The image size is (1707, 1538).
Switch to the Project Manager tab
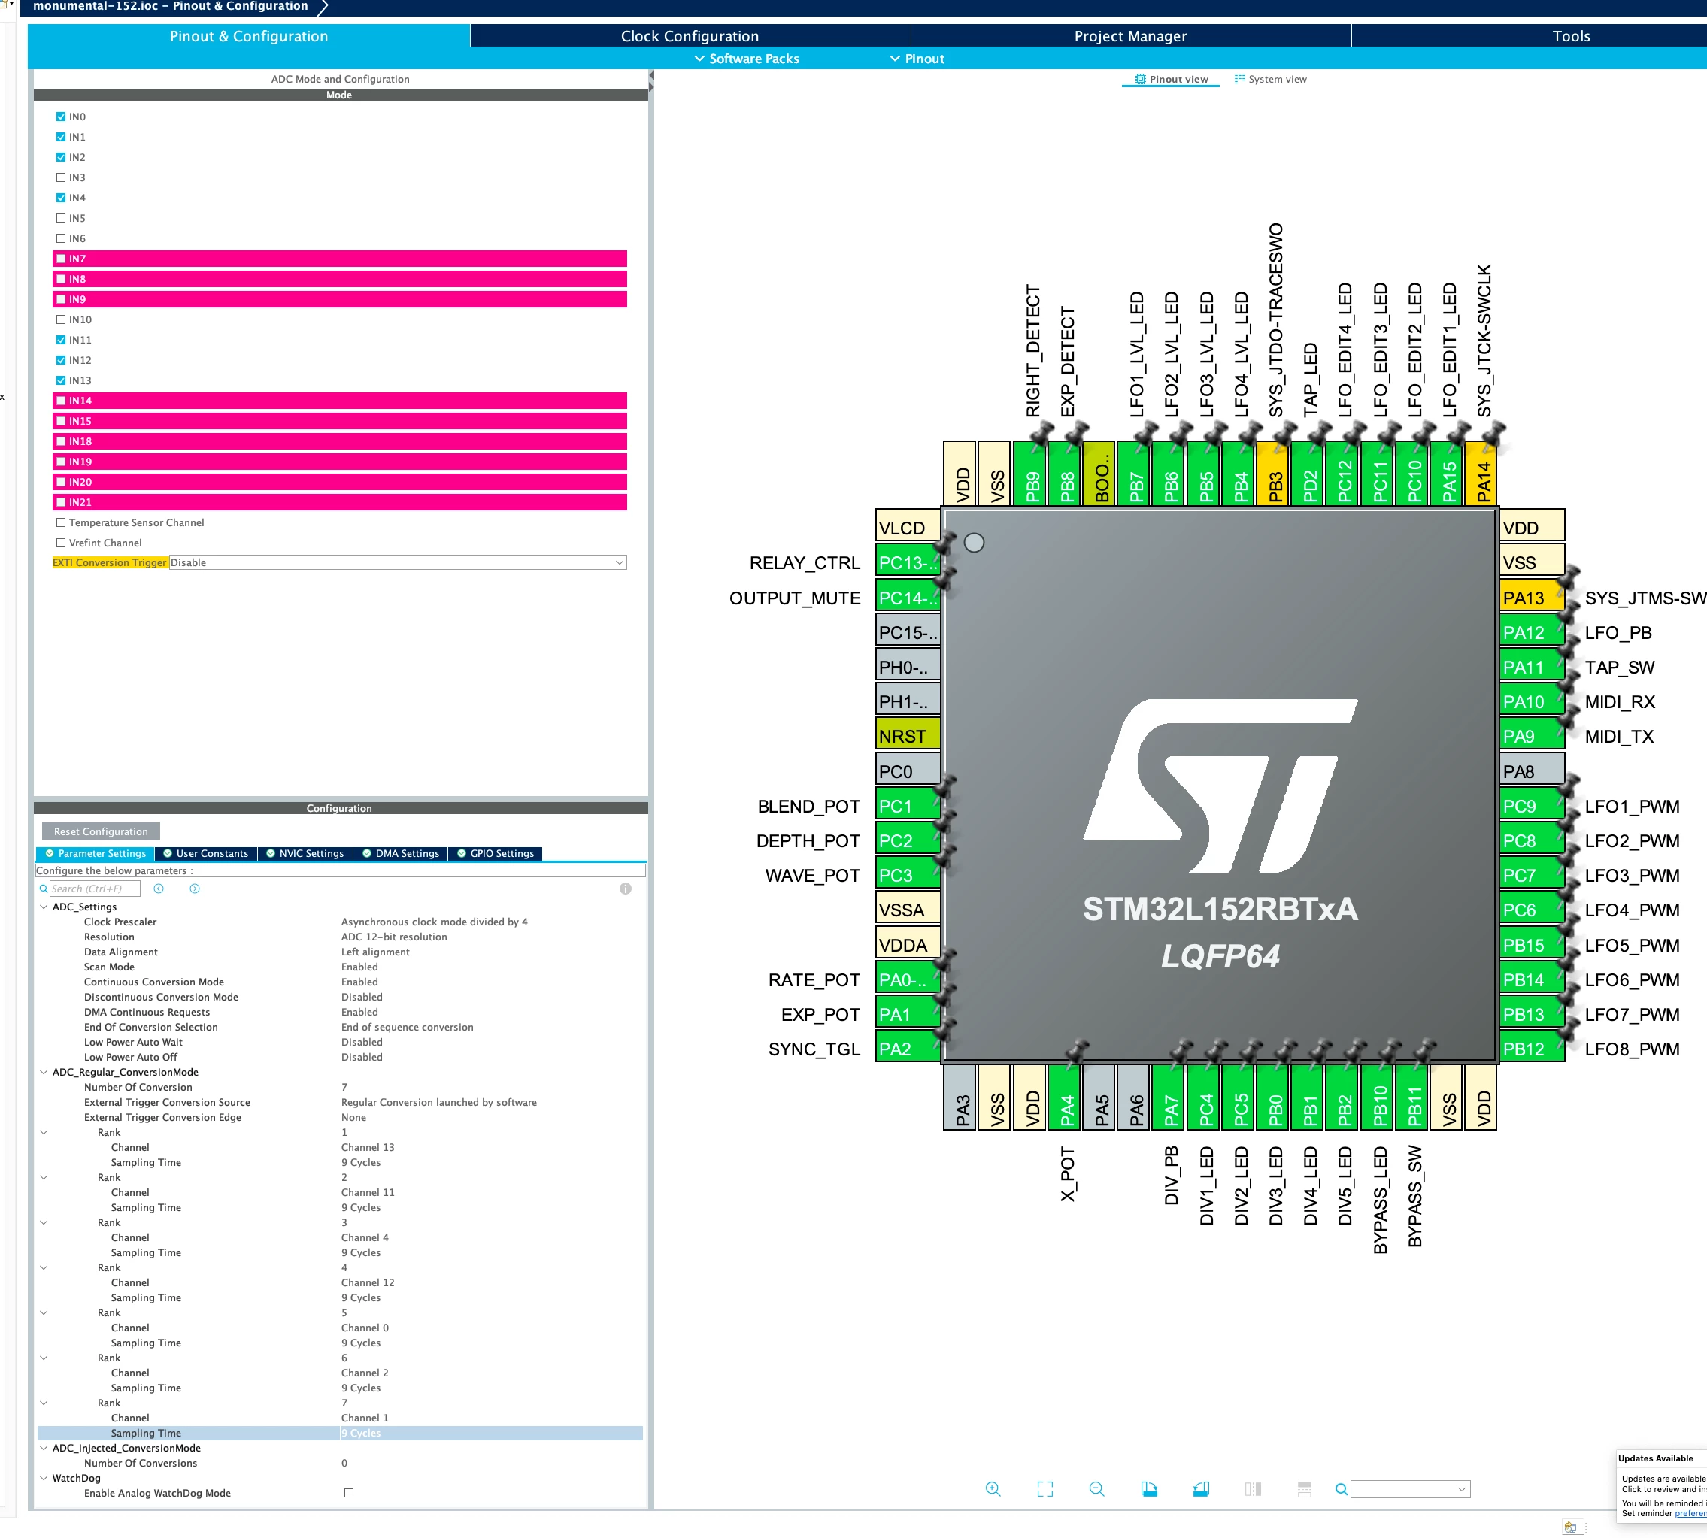1130,35
